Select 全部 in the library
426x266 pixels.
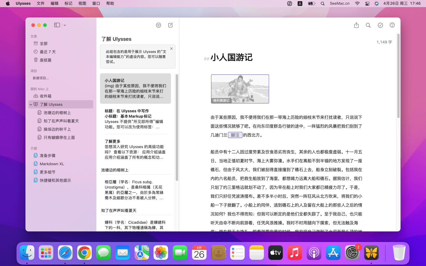click(43, 43)
